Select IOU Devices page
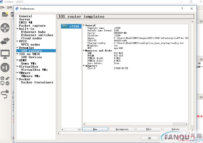 tap(31, 57)
